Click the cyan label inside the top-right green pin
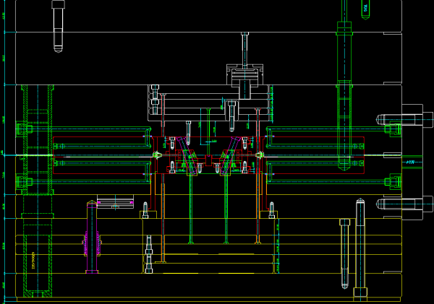This screenshot has width=434, height=304. click(365, 8)
